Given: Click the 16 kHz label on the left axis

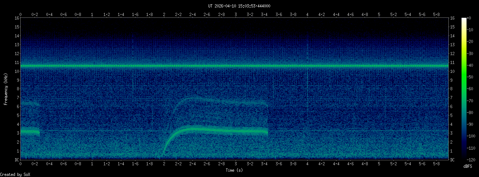Looking at the screenshot, I should (x=16, y=18).
